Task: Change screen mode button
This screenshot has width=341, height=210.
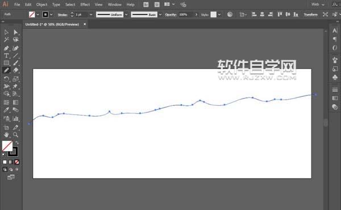Action: 11,177
